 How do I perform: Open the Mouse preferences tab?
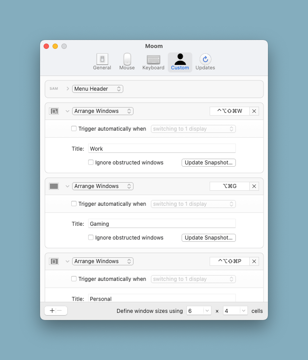127,62
